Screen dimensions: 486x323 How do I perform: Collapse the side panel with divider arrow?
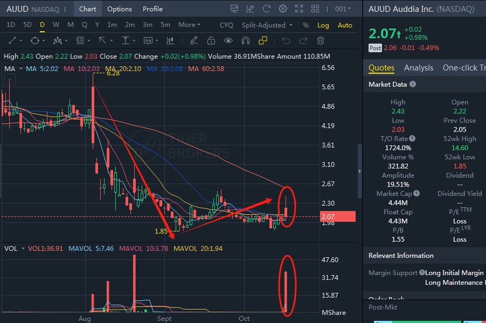point(360,171)
